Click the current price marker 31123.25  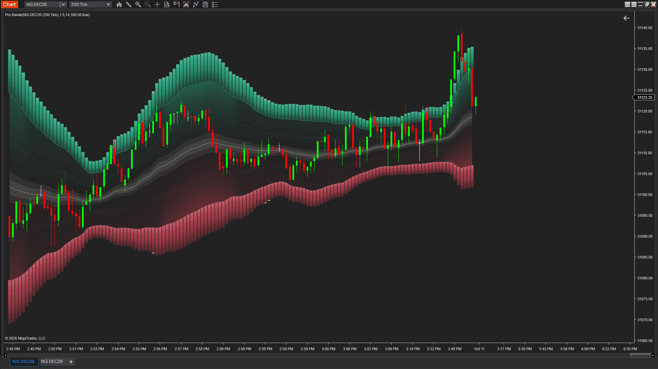645,97
